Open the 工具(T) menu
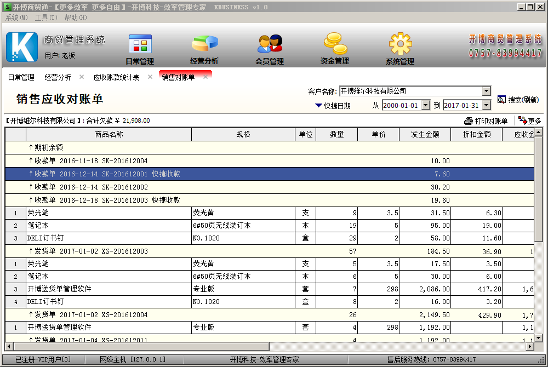The image size is (548, 367). 46,18
